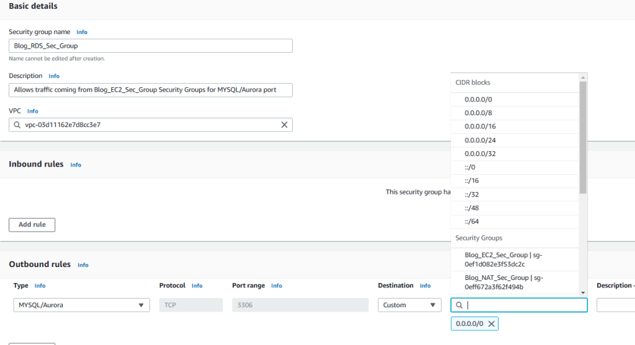
Task: Select the 0.0.0.0/0 CIDR block option
Action: [x=478, y=99]
